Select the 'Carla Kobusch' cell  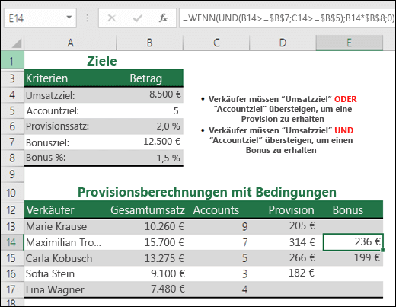point(70,258)
